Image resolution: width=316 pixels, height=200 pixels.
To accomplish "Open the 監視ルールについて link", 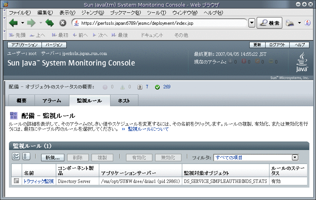I will 149,129.
